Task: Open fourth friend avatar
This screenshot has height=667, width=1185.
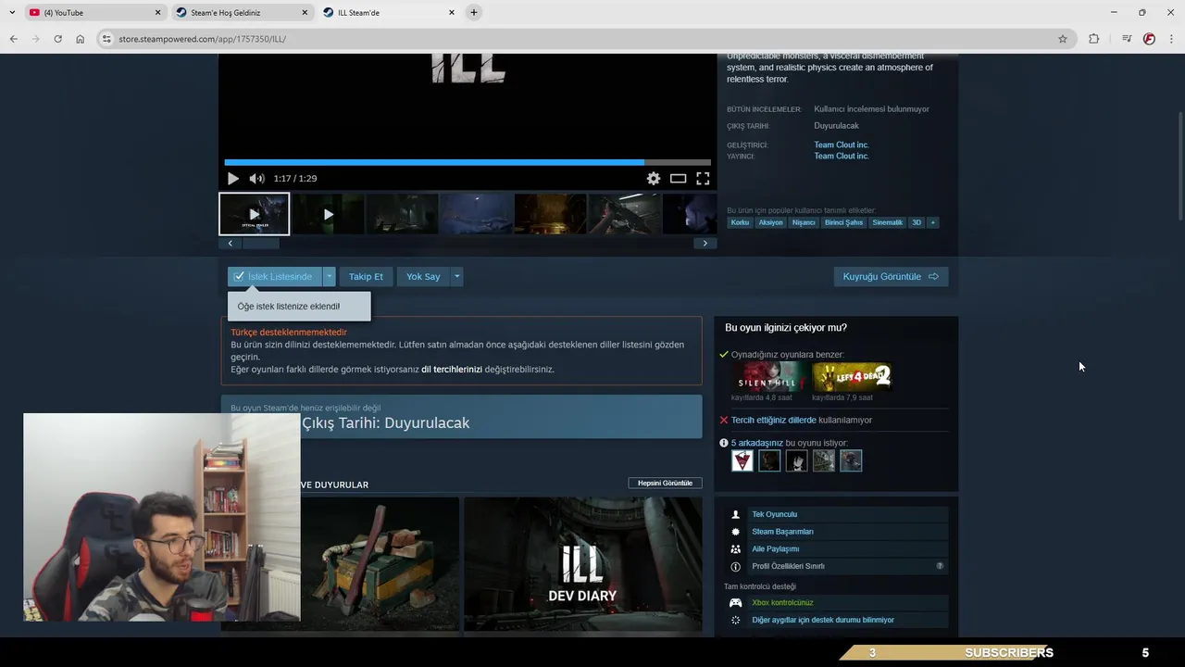Action: pyautogui.click(x=824, y=460)
